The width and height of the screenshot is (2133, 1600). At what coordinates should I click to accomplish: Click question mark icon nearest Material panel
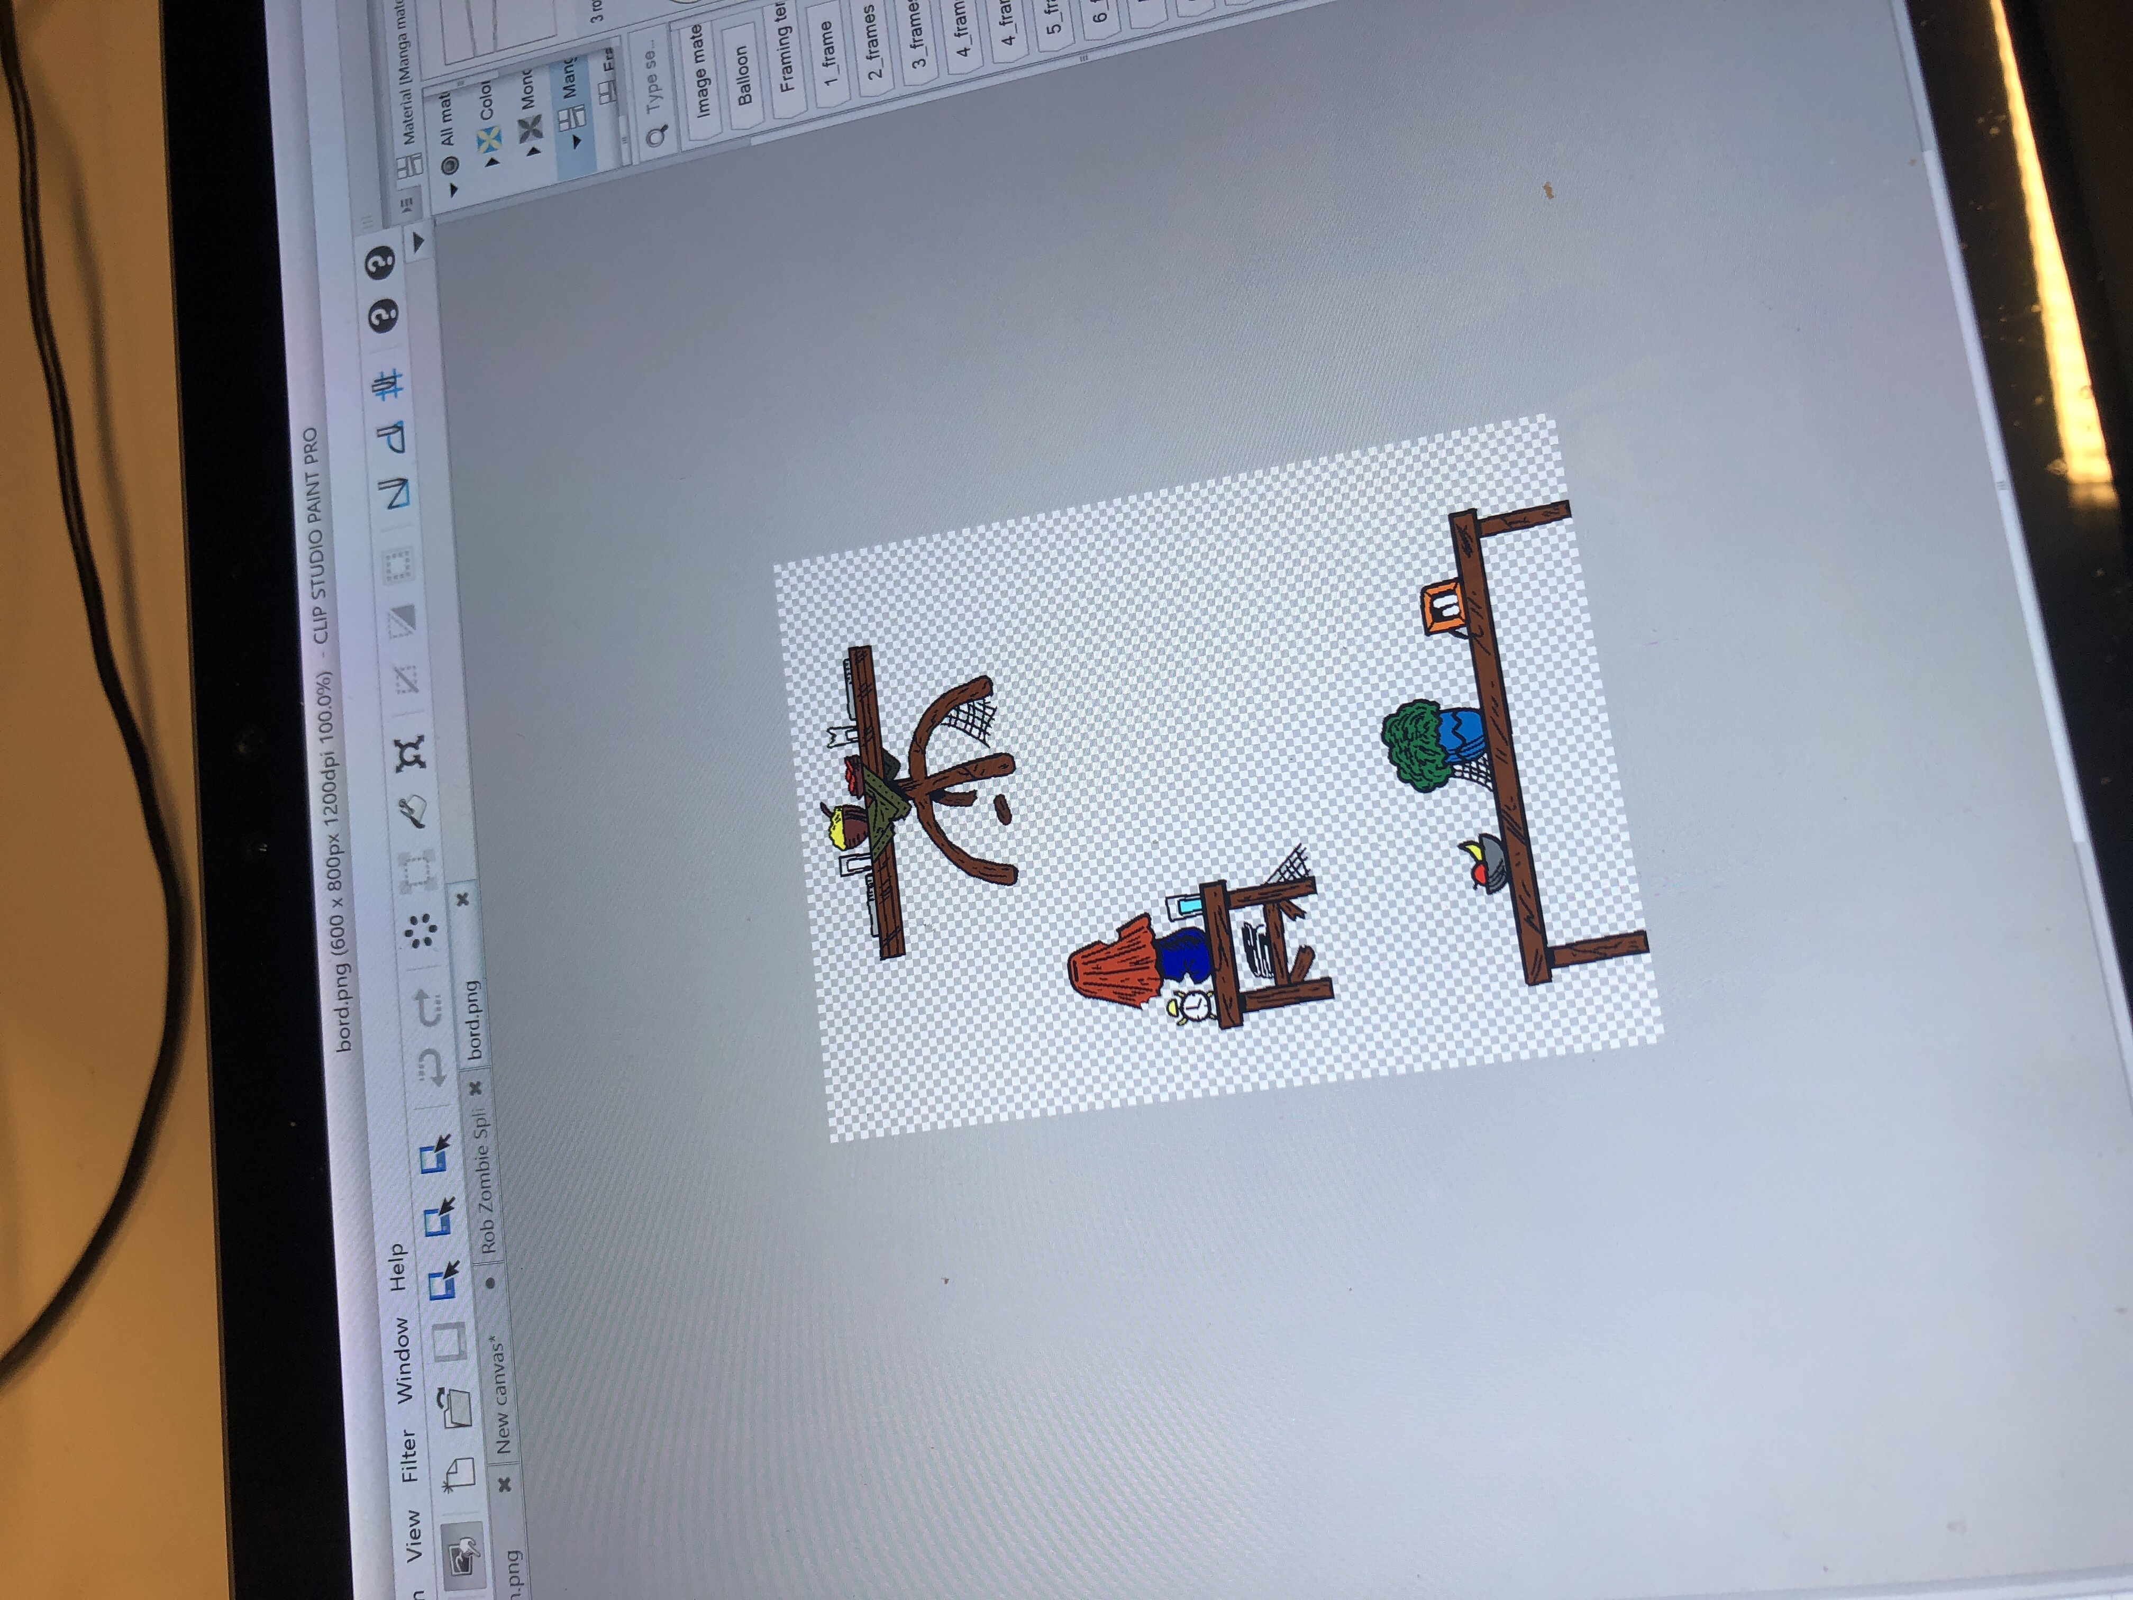[380, 261]
